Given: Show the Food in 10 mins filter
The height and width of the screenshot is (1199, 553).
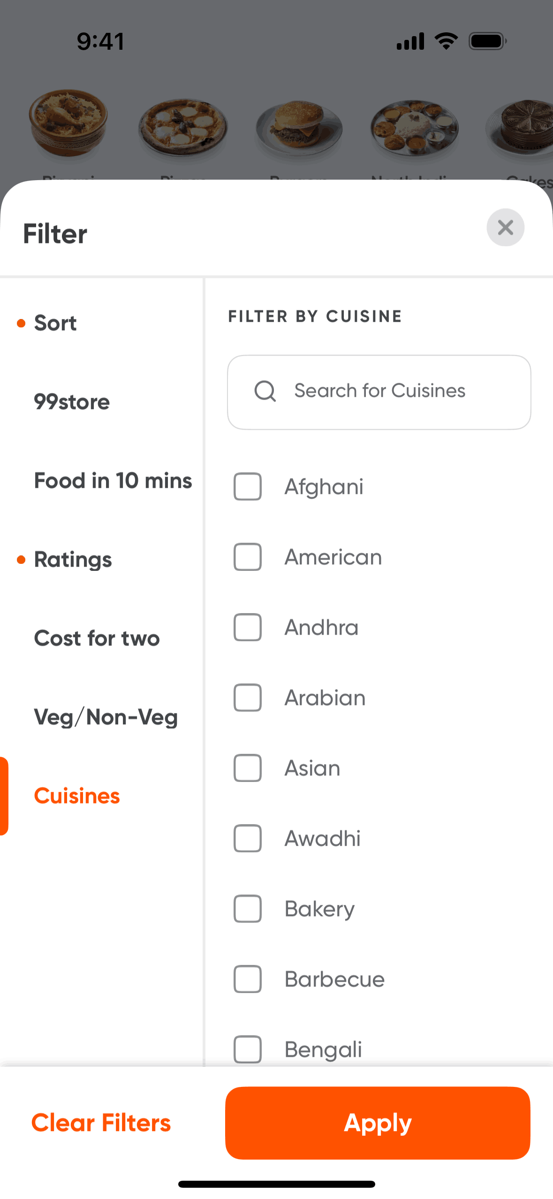Looking at the screenshot, I should tap(113, 481).
